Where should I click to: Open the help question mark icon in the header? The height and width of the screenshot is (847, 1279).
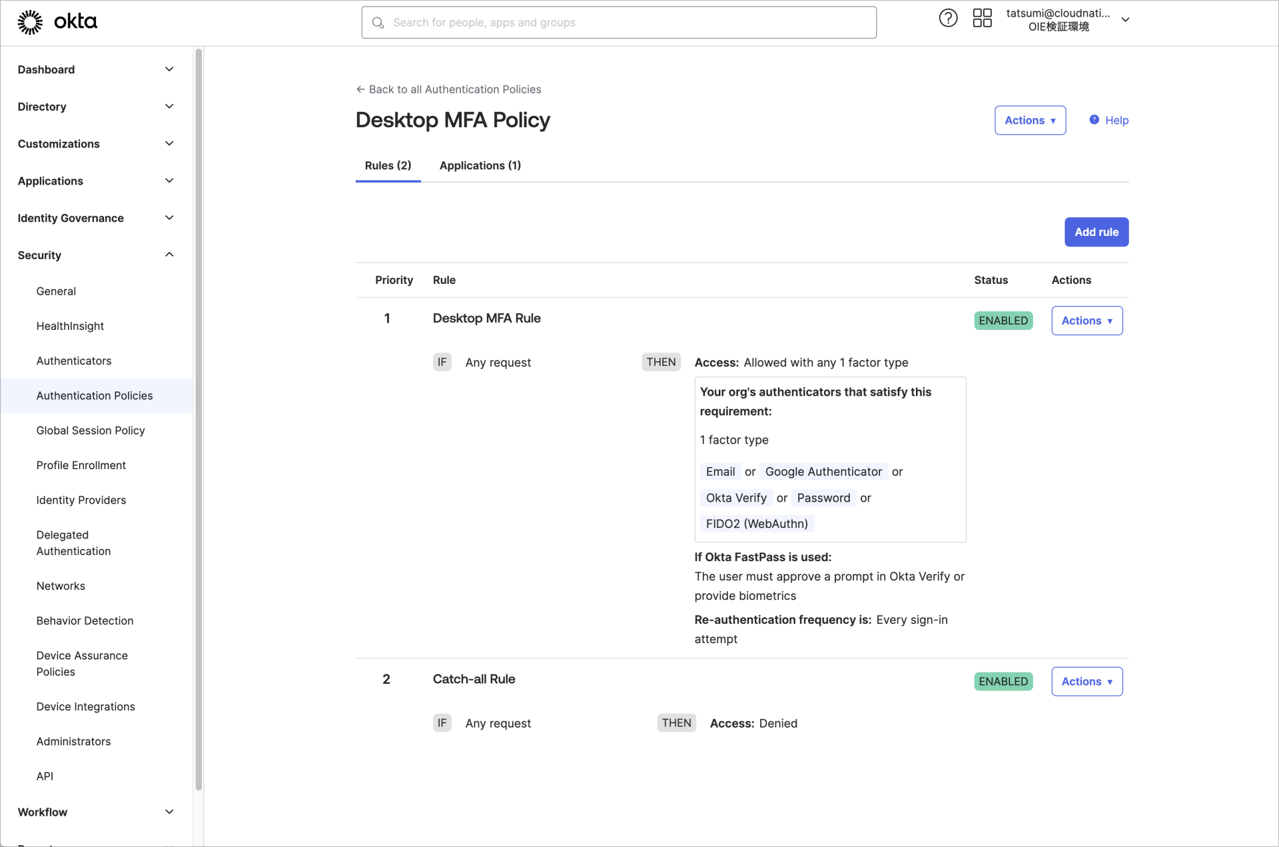pos(948,18)
